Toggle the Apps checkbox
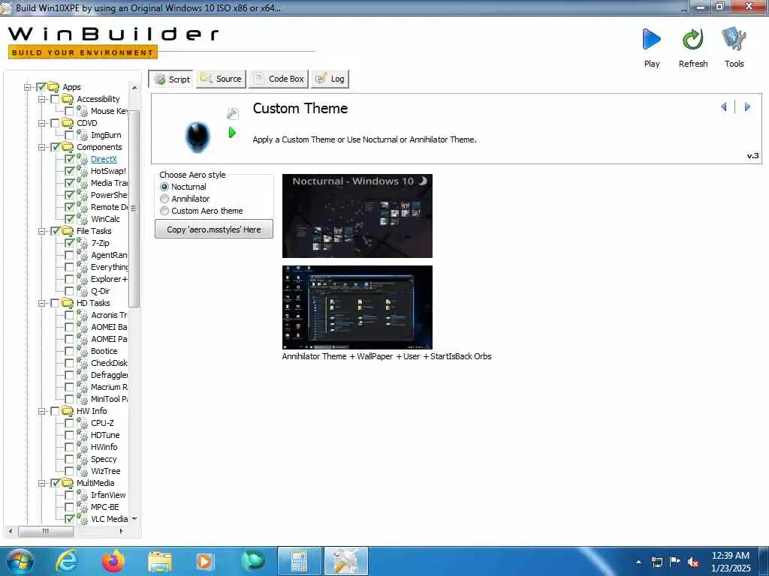 (41, 87)
